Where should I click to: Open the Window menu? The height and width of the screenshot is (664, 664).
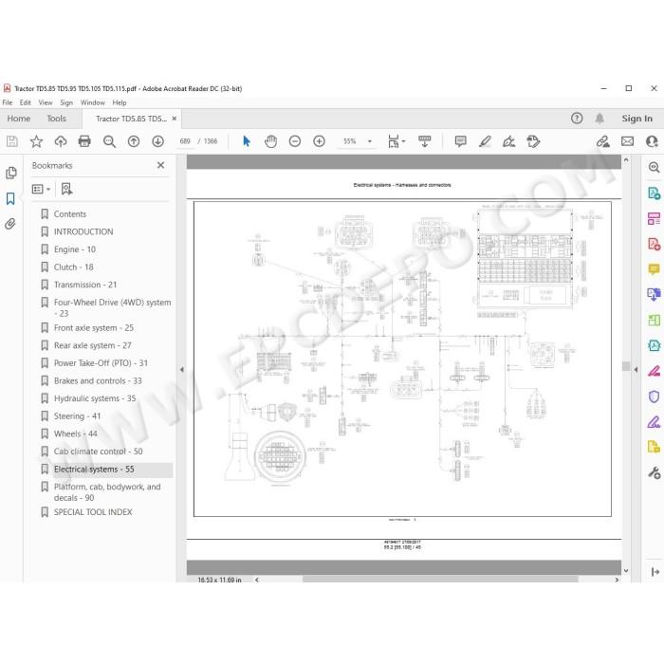point(92,102)
